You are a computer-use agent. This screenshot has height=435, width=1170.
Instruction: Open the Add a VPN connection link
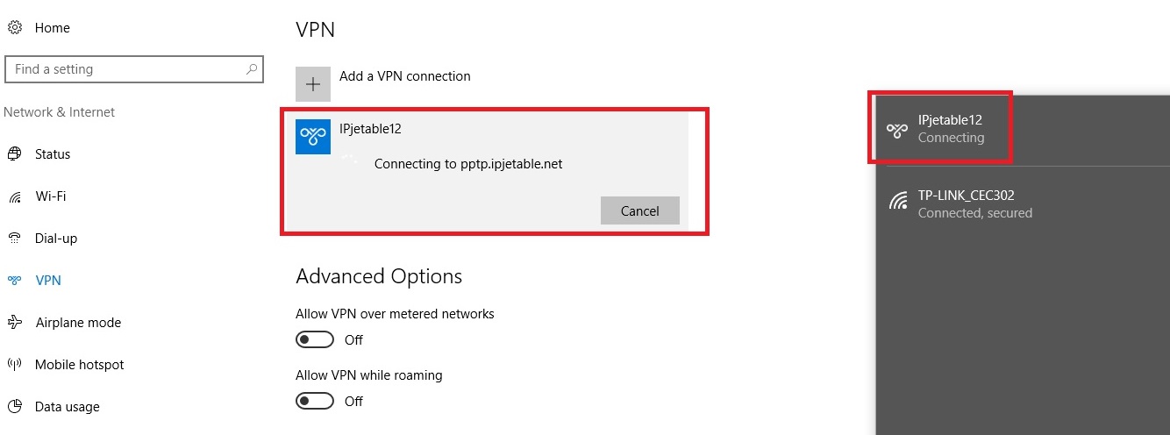[x=405, y=76]
